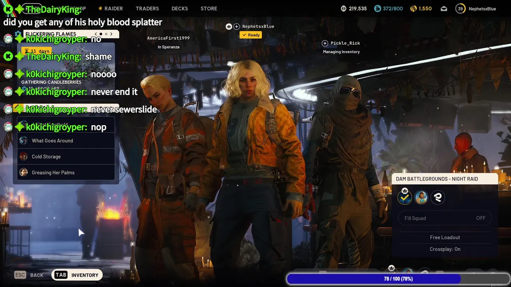The image size is (511, 287).
Task: Click the 'In Speranza' status text
Action: pyautogui.click(x=168, y=47)
